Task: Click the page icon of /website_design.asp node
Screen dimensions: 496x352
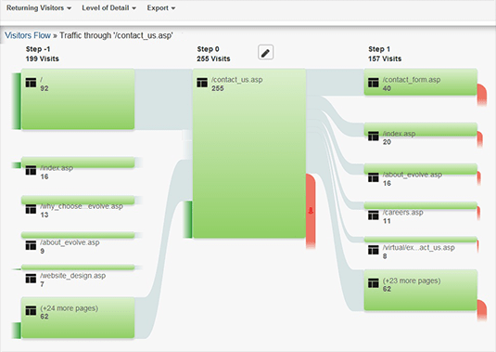Action: click(x=31, y=279)
